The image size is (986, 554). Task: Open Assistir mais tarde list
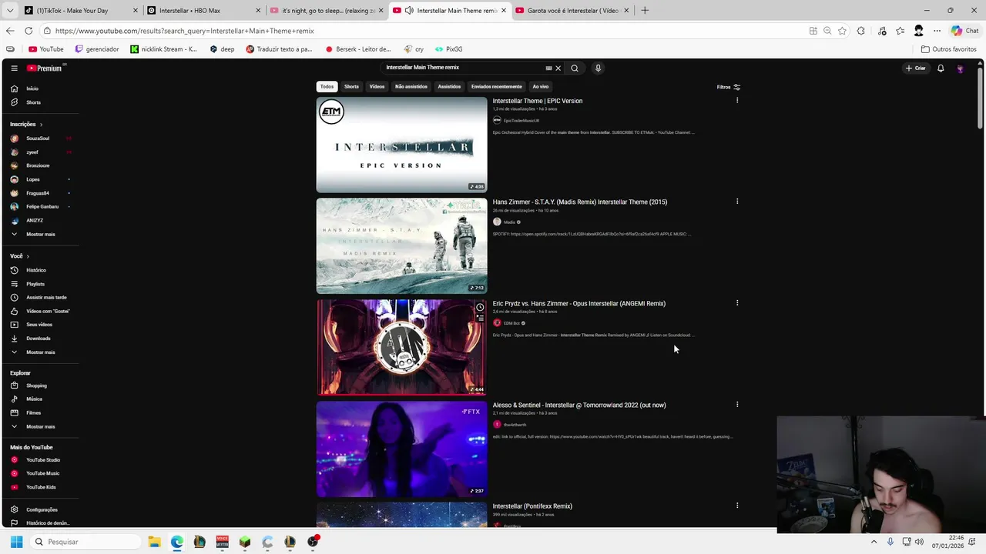pyautogui.click(x=39, y=297)
